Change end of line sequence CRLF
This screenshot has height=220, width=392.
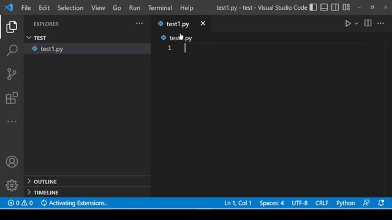(322, 203)
